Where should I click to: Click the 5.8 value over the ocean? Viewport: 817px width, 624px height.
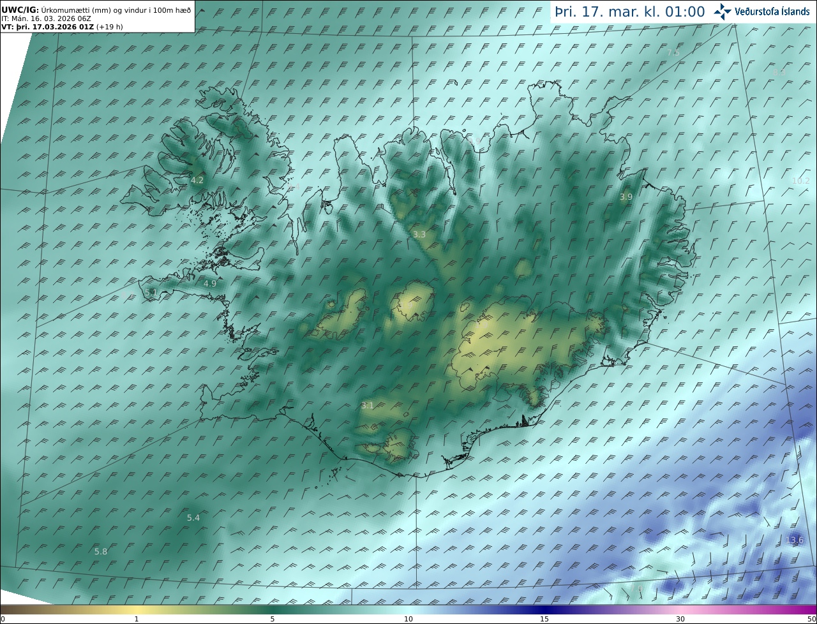click(101, 552)
